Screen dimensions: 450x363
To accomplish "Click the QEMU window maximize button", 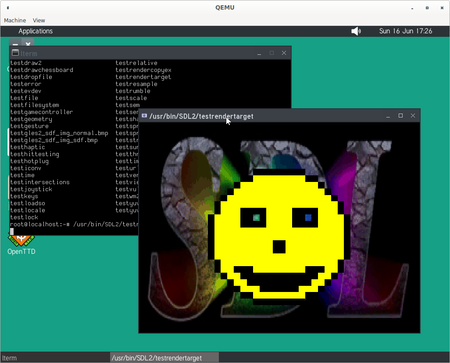I will coord(427,8).
